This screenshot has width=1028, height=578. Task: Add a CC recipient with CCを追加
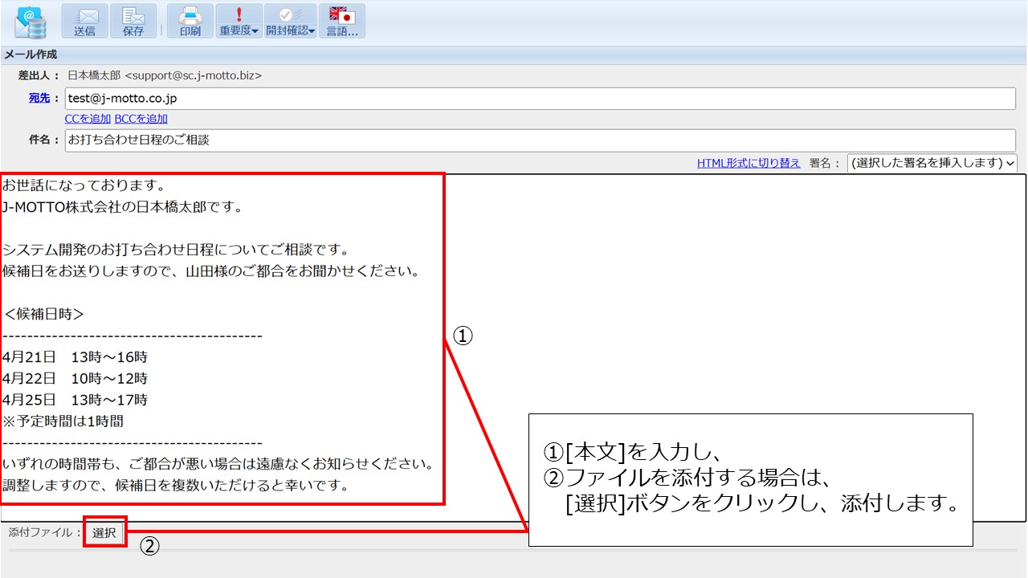88,119
